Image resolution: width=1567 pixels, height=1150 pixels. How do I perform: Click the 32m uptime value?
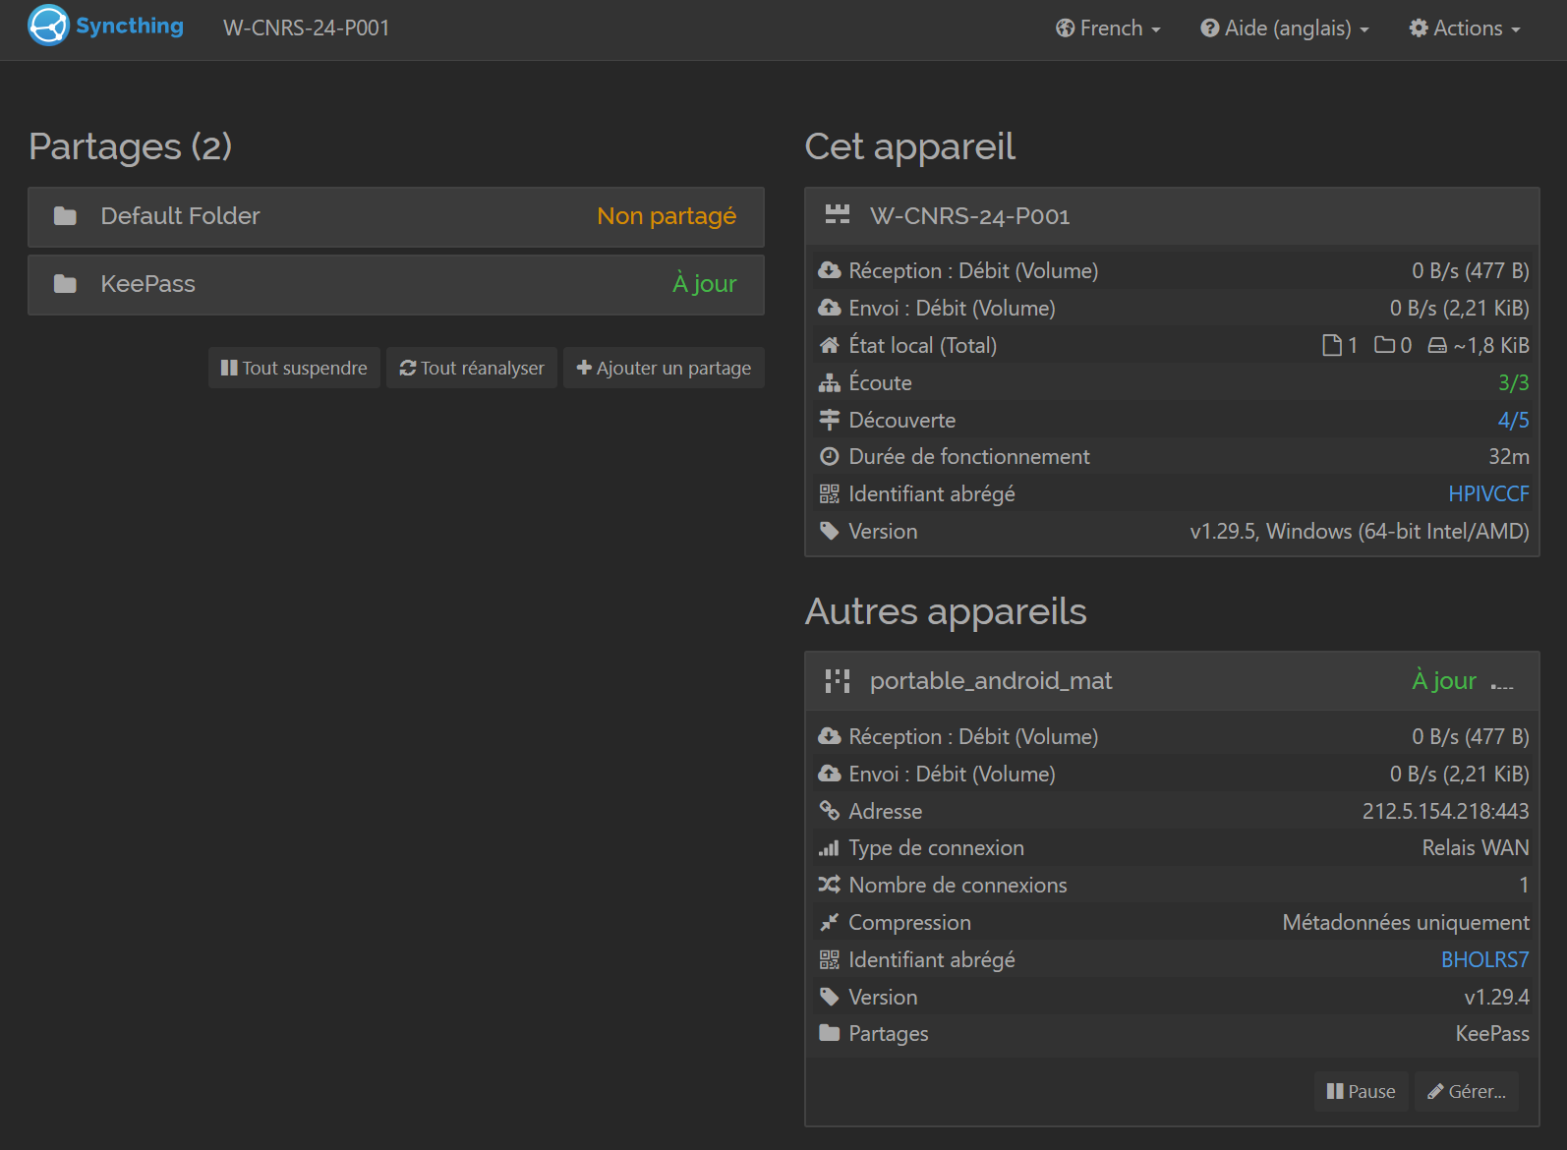(1509, 456)
